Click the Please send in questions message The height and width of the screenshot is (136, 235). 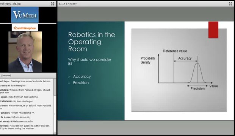pyautogui.click(x=25, y=127)
